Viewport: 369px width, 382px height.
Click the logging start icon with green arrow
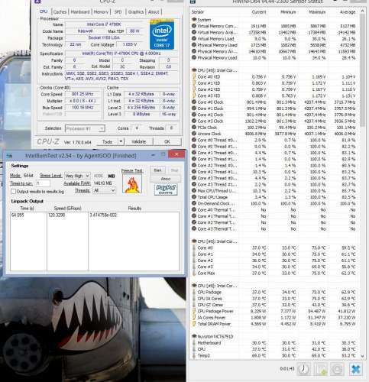(321, 369)
